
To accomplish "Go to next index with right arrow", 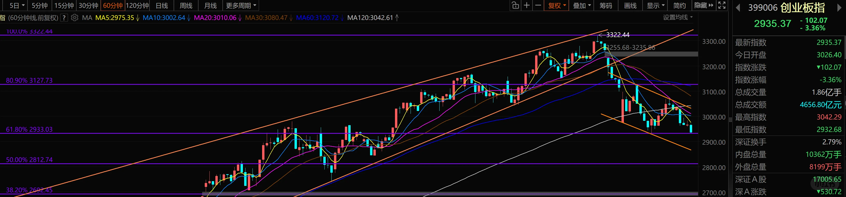I will 840,8.
